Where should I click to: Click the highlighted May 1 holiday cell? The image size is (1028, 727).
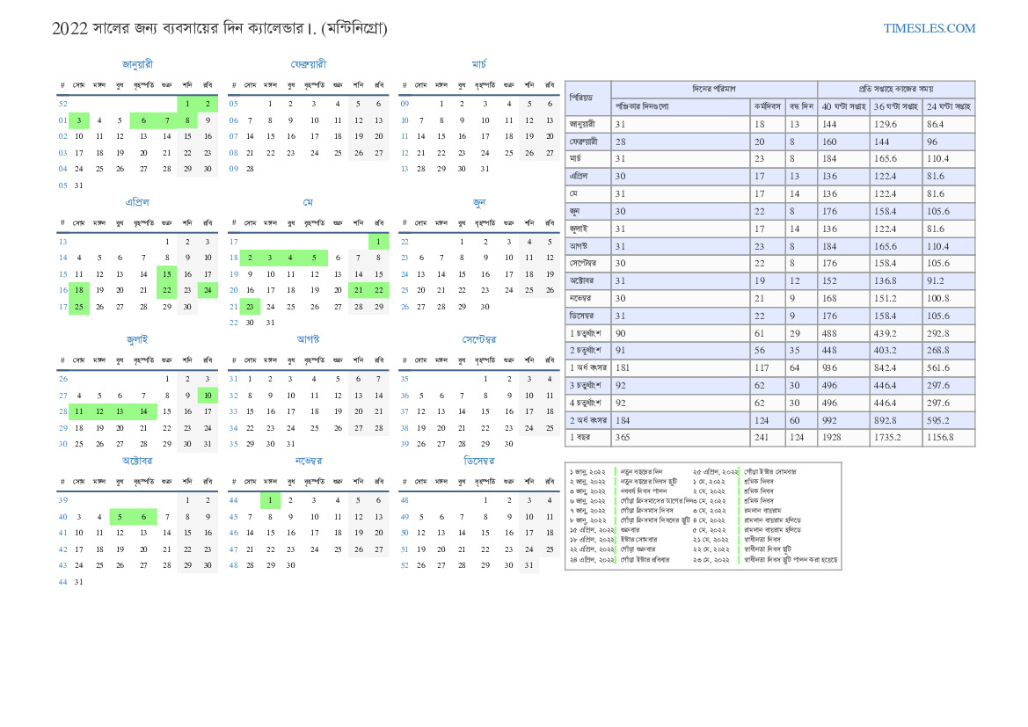379,241
